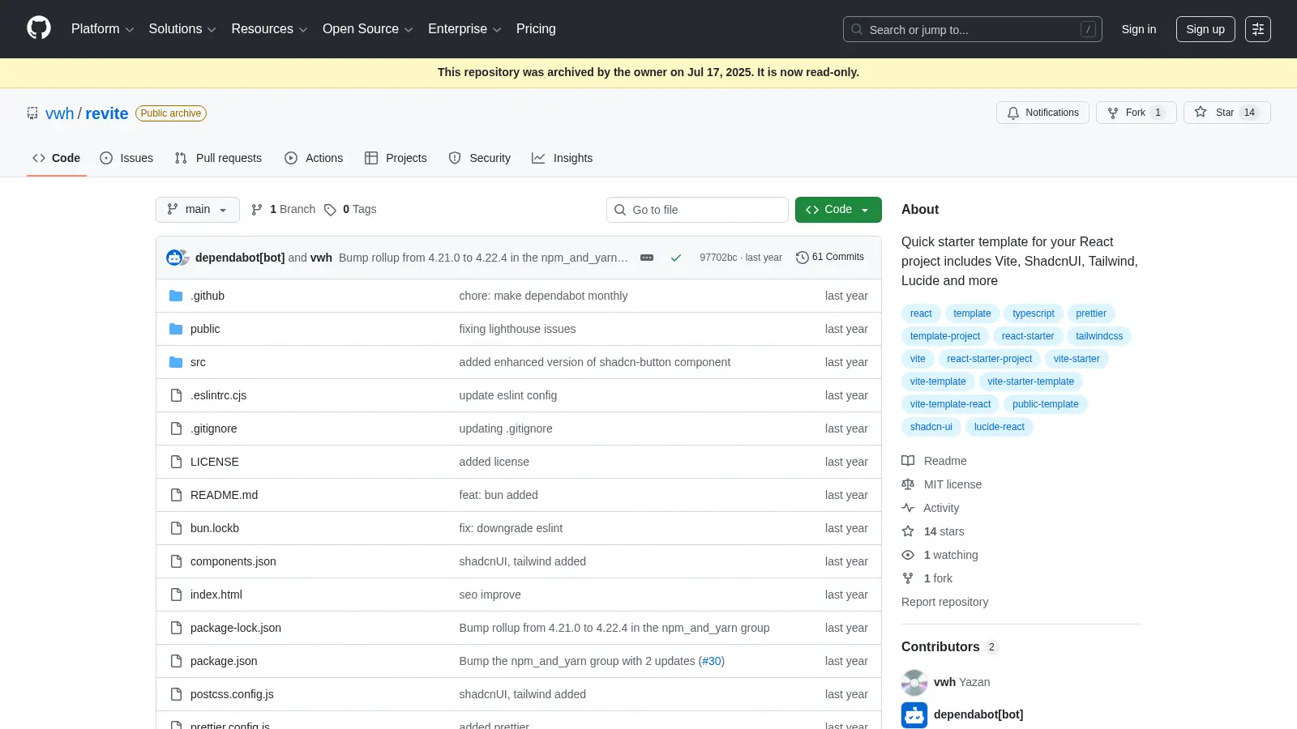Switch to the Projects tab
The height and width of the screenshot is (729, 1297).
point(396,158)
